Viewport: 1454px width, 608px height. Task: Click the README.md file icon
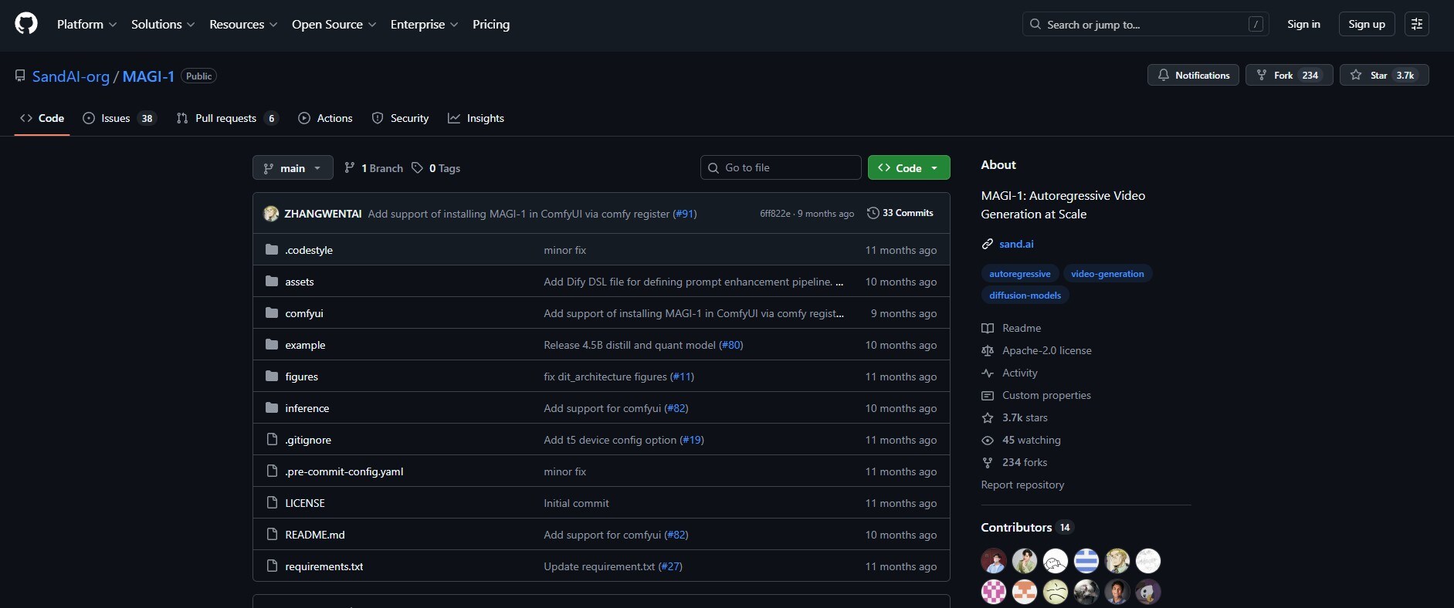coord(272,534)
